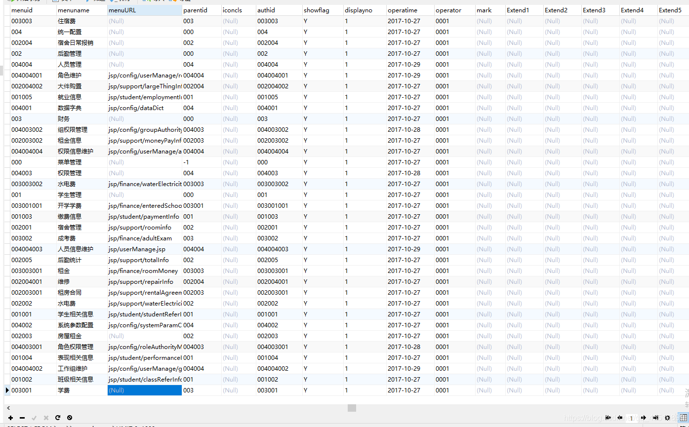The image size is (689, 427).
Task: Jump to the first page of records
Action: [608, 418]
